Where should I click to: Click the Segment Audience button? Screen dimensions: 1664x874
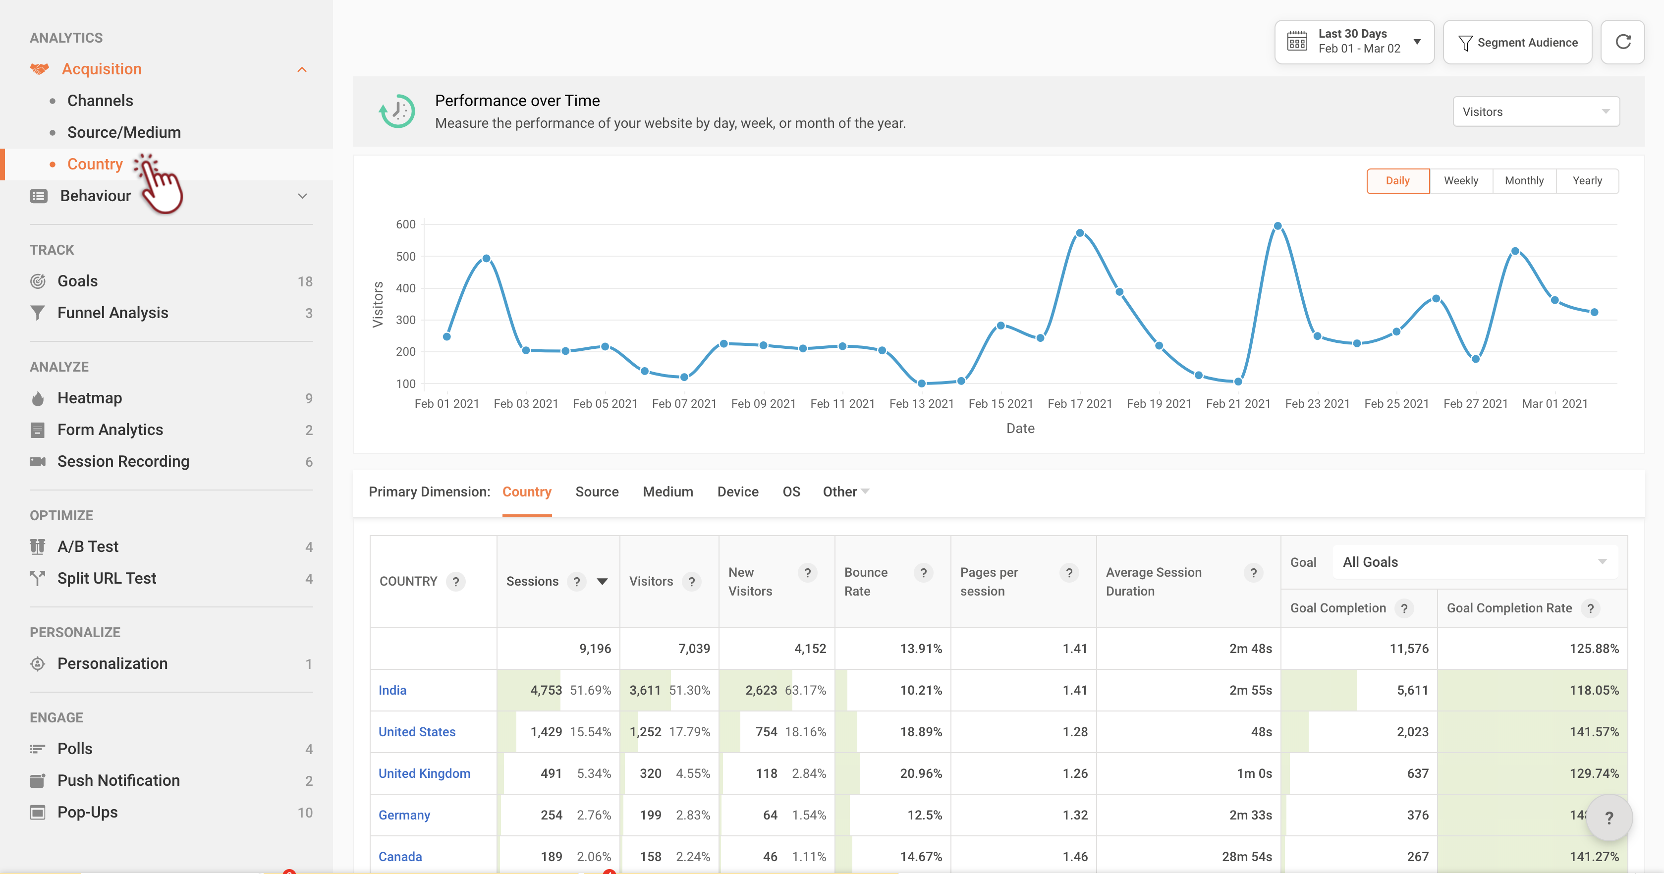(1517, 42)
